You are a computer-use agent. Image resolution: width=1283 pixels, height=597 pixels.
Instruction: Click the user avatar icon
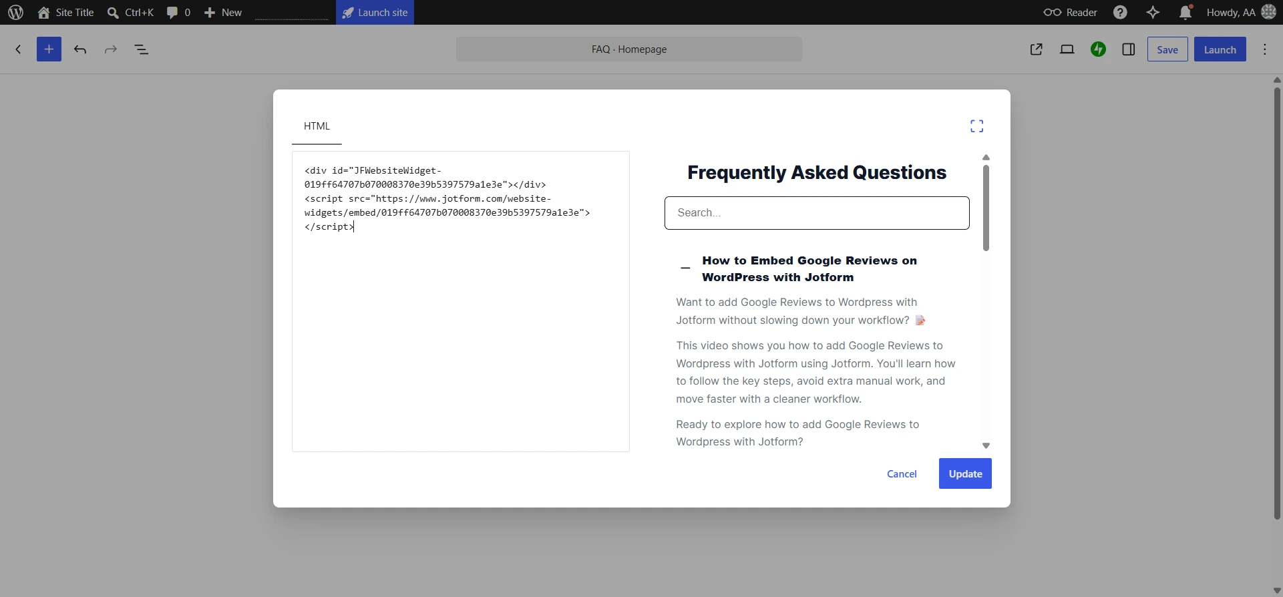pos(1269,12)
